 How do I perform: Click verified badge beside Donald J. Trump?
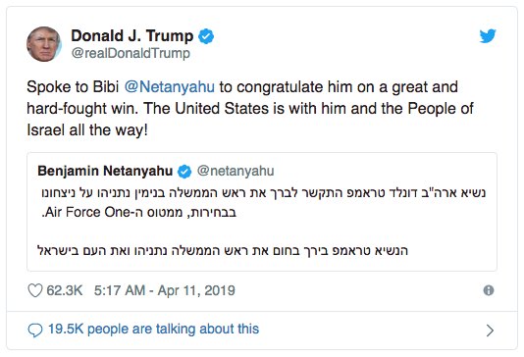206,36
